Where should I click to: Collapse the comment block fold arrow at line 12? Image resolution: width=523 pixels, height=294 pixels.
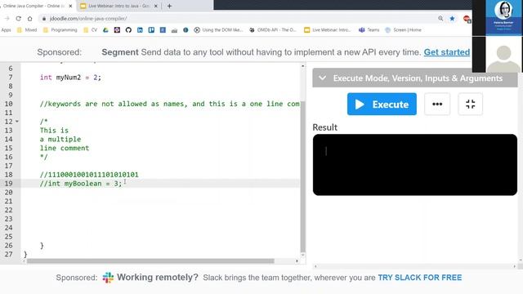click(17, 122)
